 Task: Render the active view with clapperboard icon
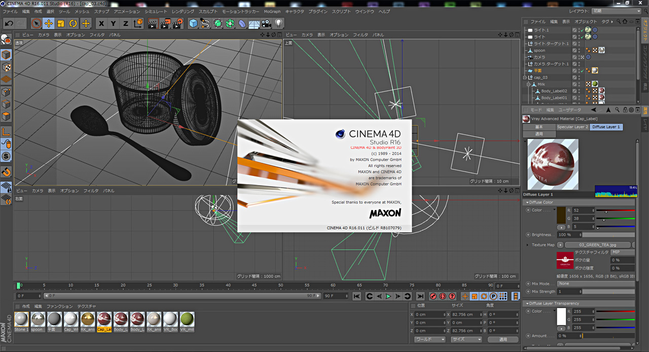click(x=153, y=23)
